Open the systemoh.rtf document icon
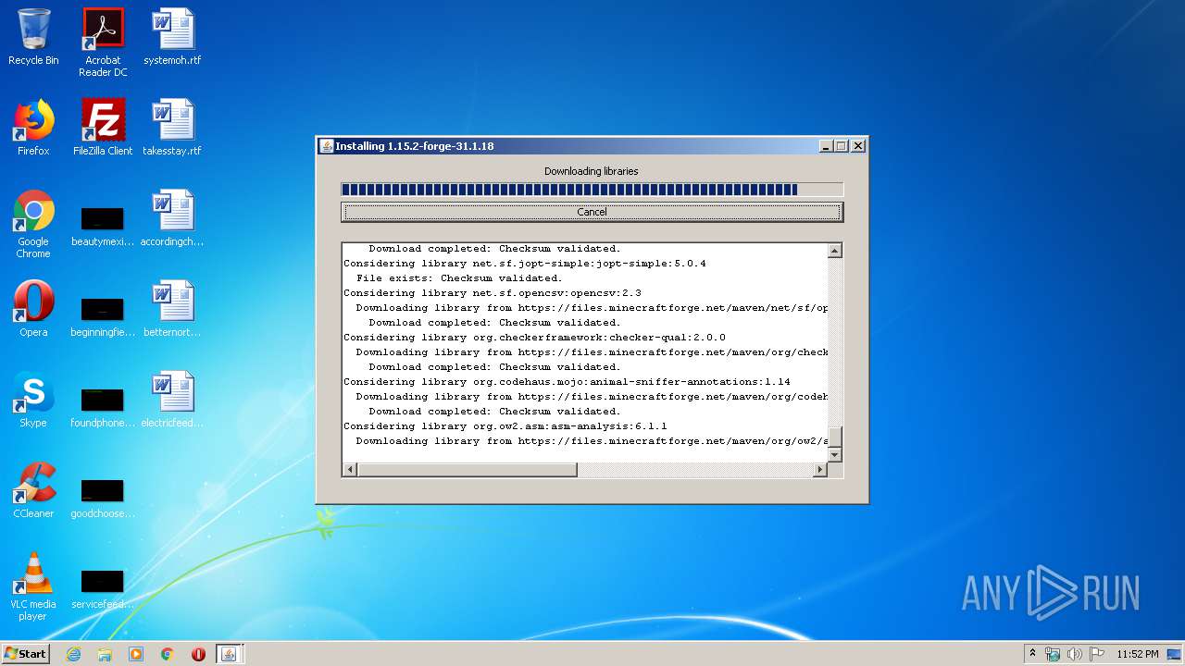The image size is (1185, 666). pos(172,37)
